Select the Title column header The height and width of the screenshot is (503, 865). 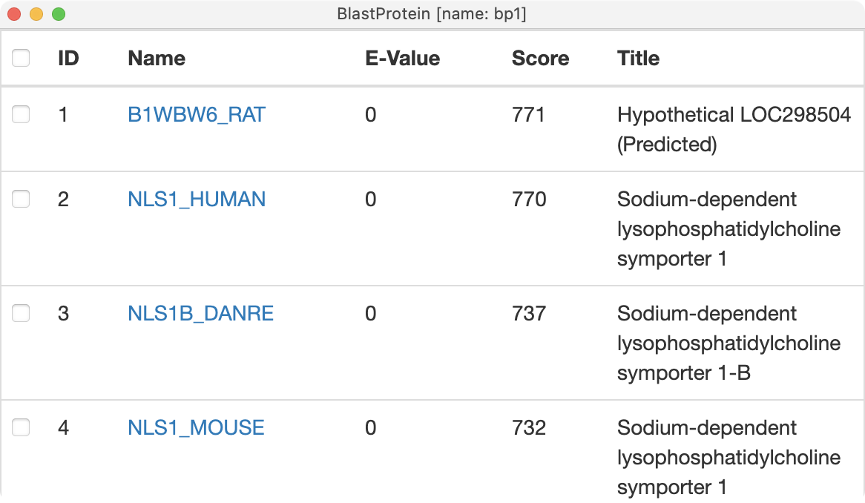click(x=638, y=59)
